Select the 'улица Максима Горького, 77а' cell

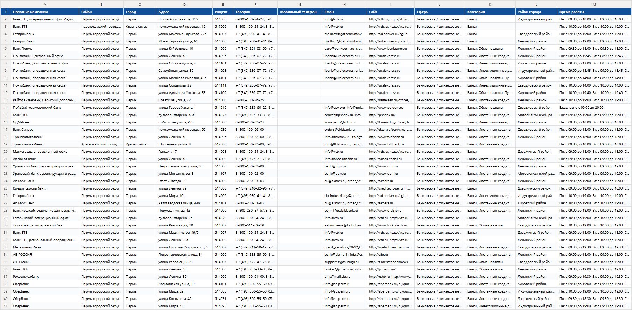[184, 34]
